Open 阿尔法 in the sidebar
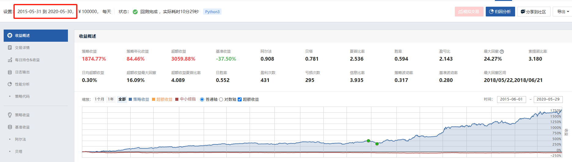 click(x=20, y=139)
